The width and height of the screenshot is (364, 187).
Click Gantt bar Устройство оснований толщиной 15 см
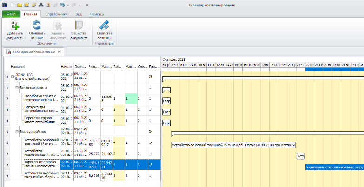tap(233, 145)
